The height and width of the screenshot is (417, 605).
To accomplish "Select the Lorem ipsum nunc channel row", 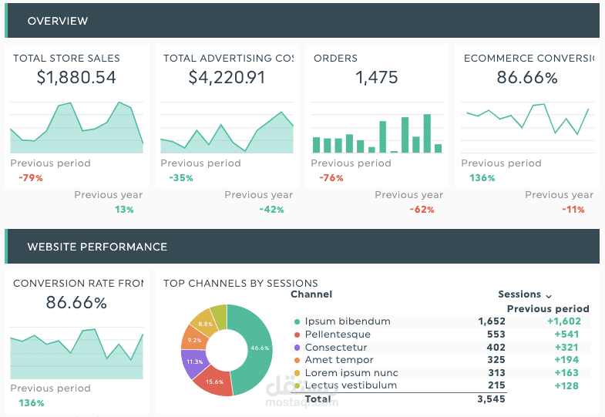I will 440,372.
